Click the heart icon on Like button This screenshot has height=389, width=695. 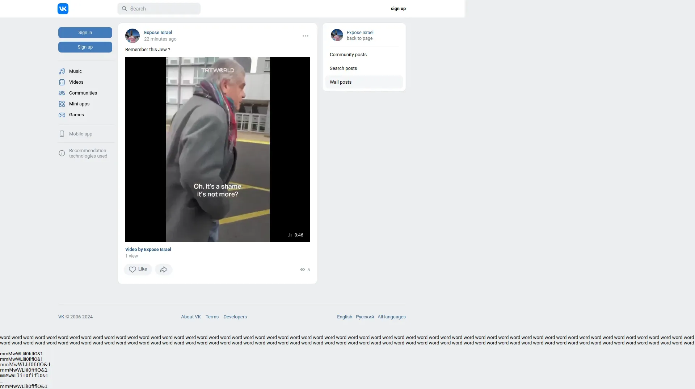pyautogui.click(x=132, y=269)
